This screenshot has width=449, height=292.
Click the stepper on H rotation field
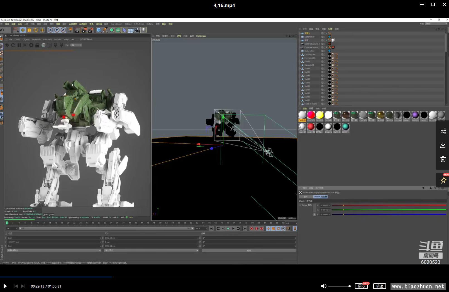point(296,238)
